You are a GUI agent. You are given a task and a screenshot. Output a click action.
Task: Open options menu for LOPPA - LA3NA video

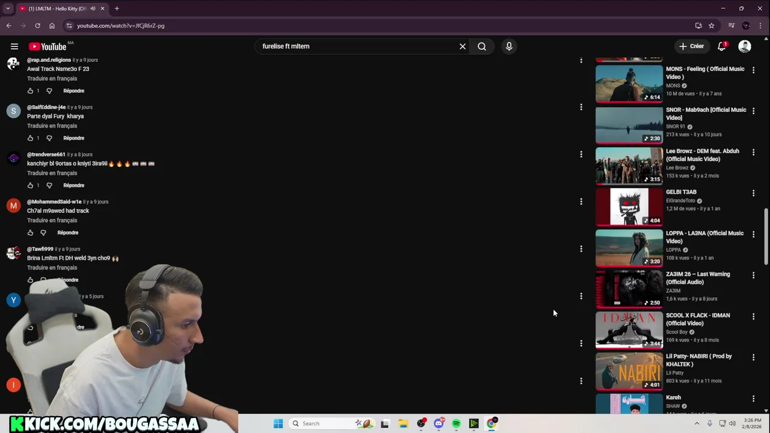pos(753,234)
